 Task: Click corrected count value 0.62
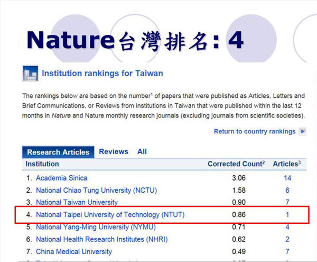click(x=239, y=239)
